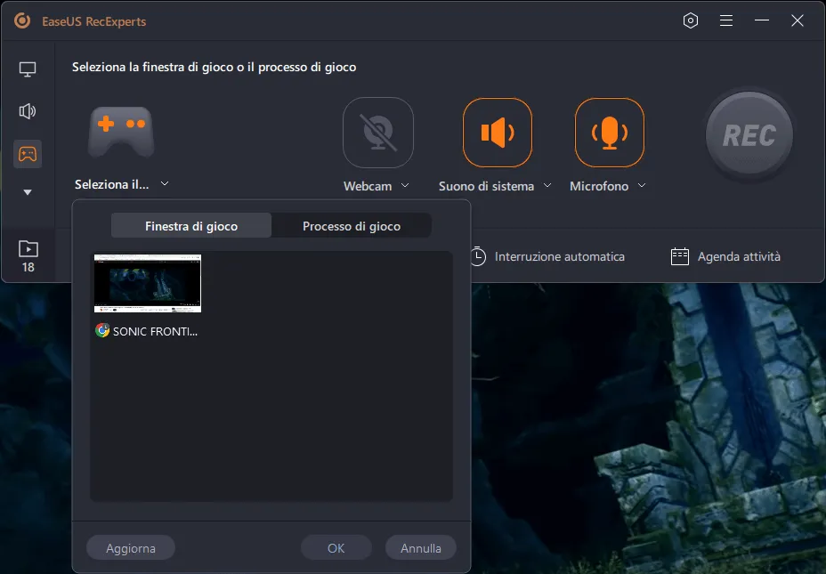This screenshot has height=574, width=826.
Task: Click the EaseUS RecExperts logo
Action: pyautogui.click(x=22, y=20)
